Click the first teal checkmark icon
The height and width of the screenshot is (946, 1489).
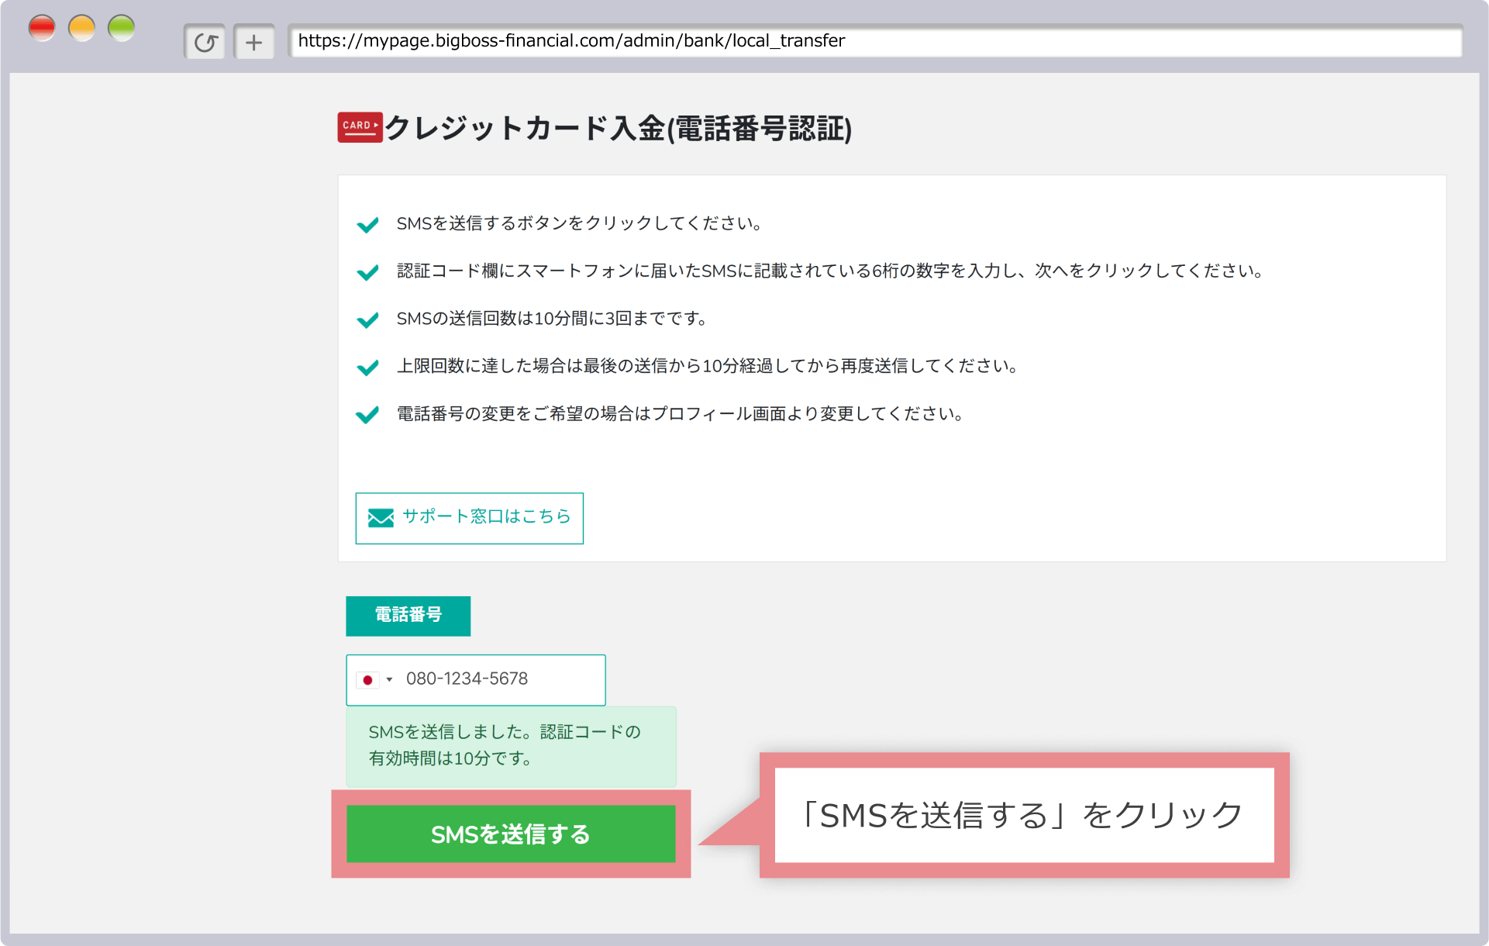click(367, 225)
